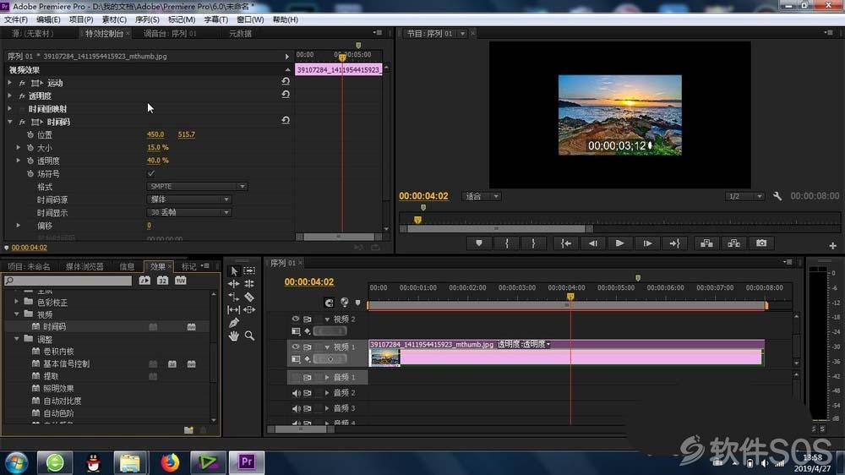845x475 pixels.
Task: Open the button editor plus icon
Action: click(832, 245)
